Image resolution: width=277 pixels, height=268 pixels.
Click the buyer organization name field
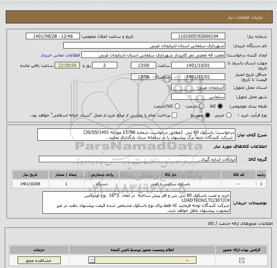(144, 46)
